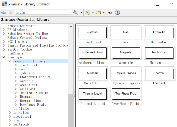This screenshot has width=177, height=127.
Task: Click the tree scrollbar up arrow
Action: coord(71,27)
